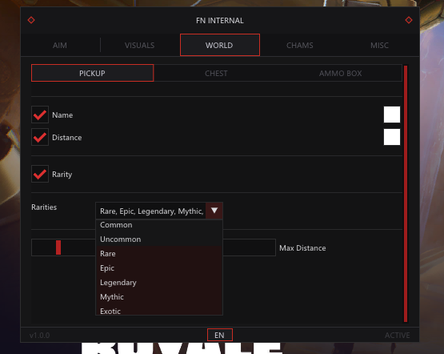Open the AMMO BOX sub-tab
Screen dimensions: 444x354
pyautogui.click(x=340, y=74)
